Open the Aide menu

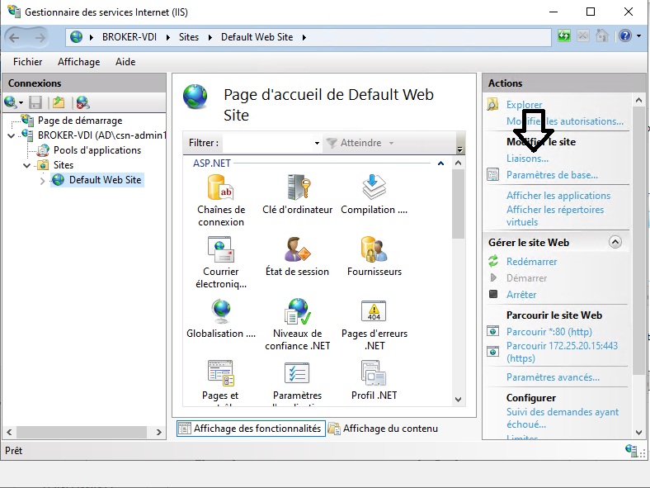pyautogui.click(x=125, y=62)
